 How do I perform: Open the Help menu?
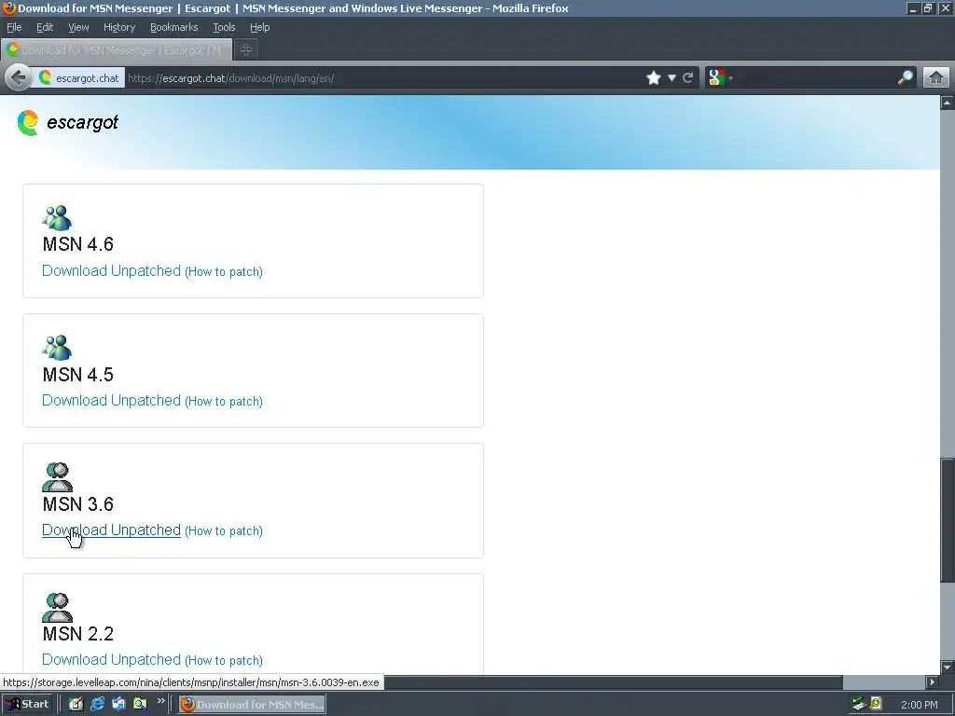[x=259, y=27]
